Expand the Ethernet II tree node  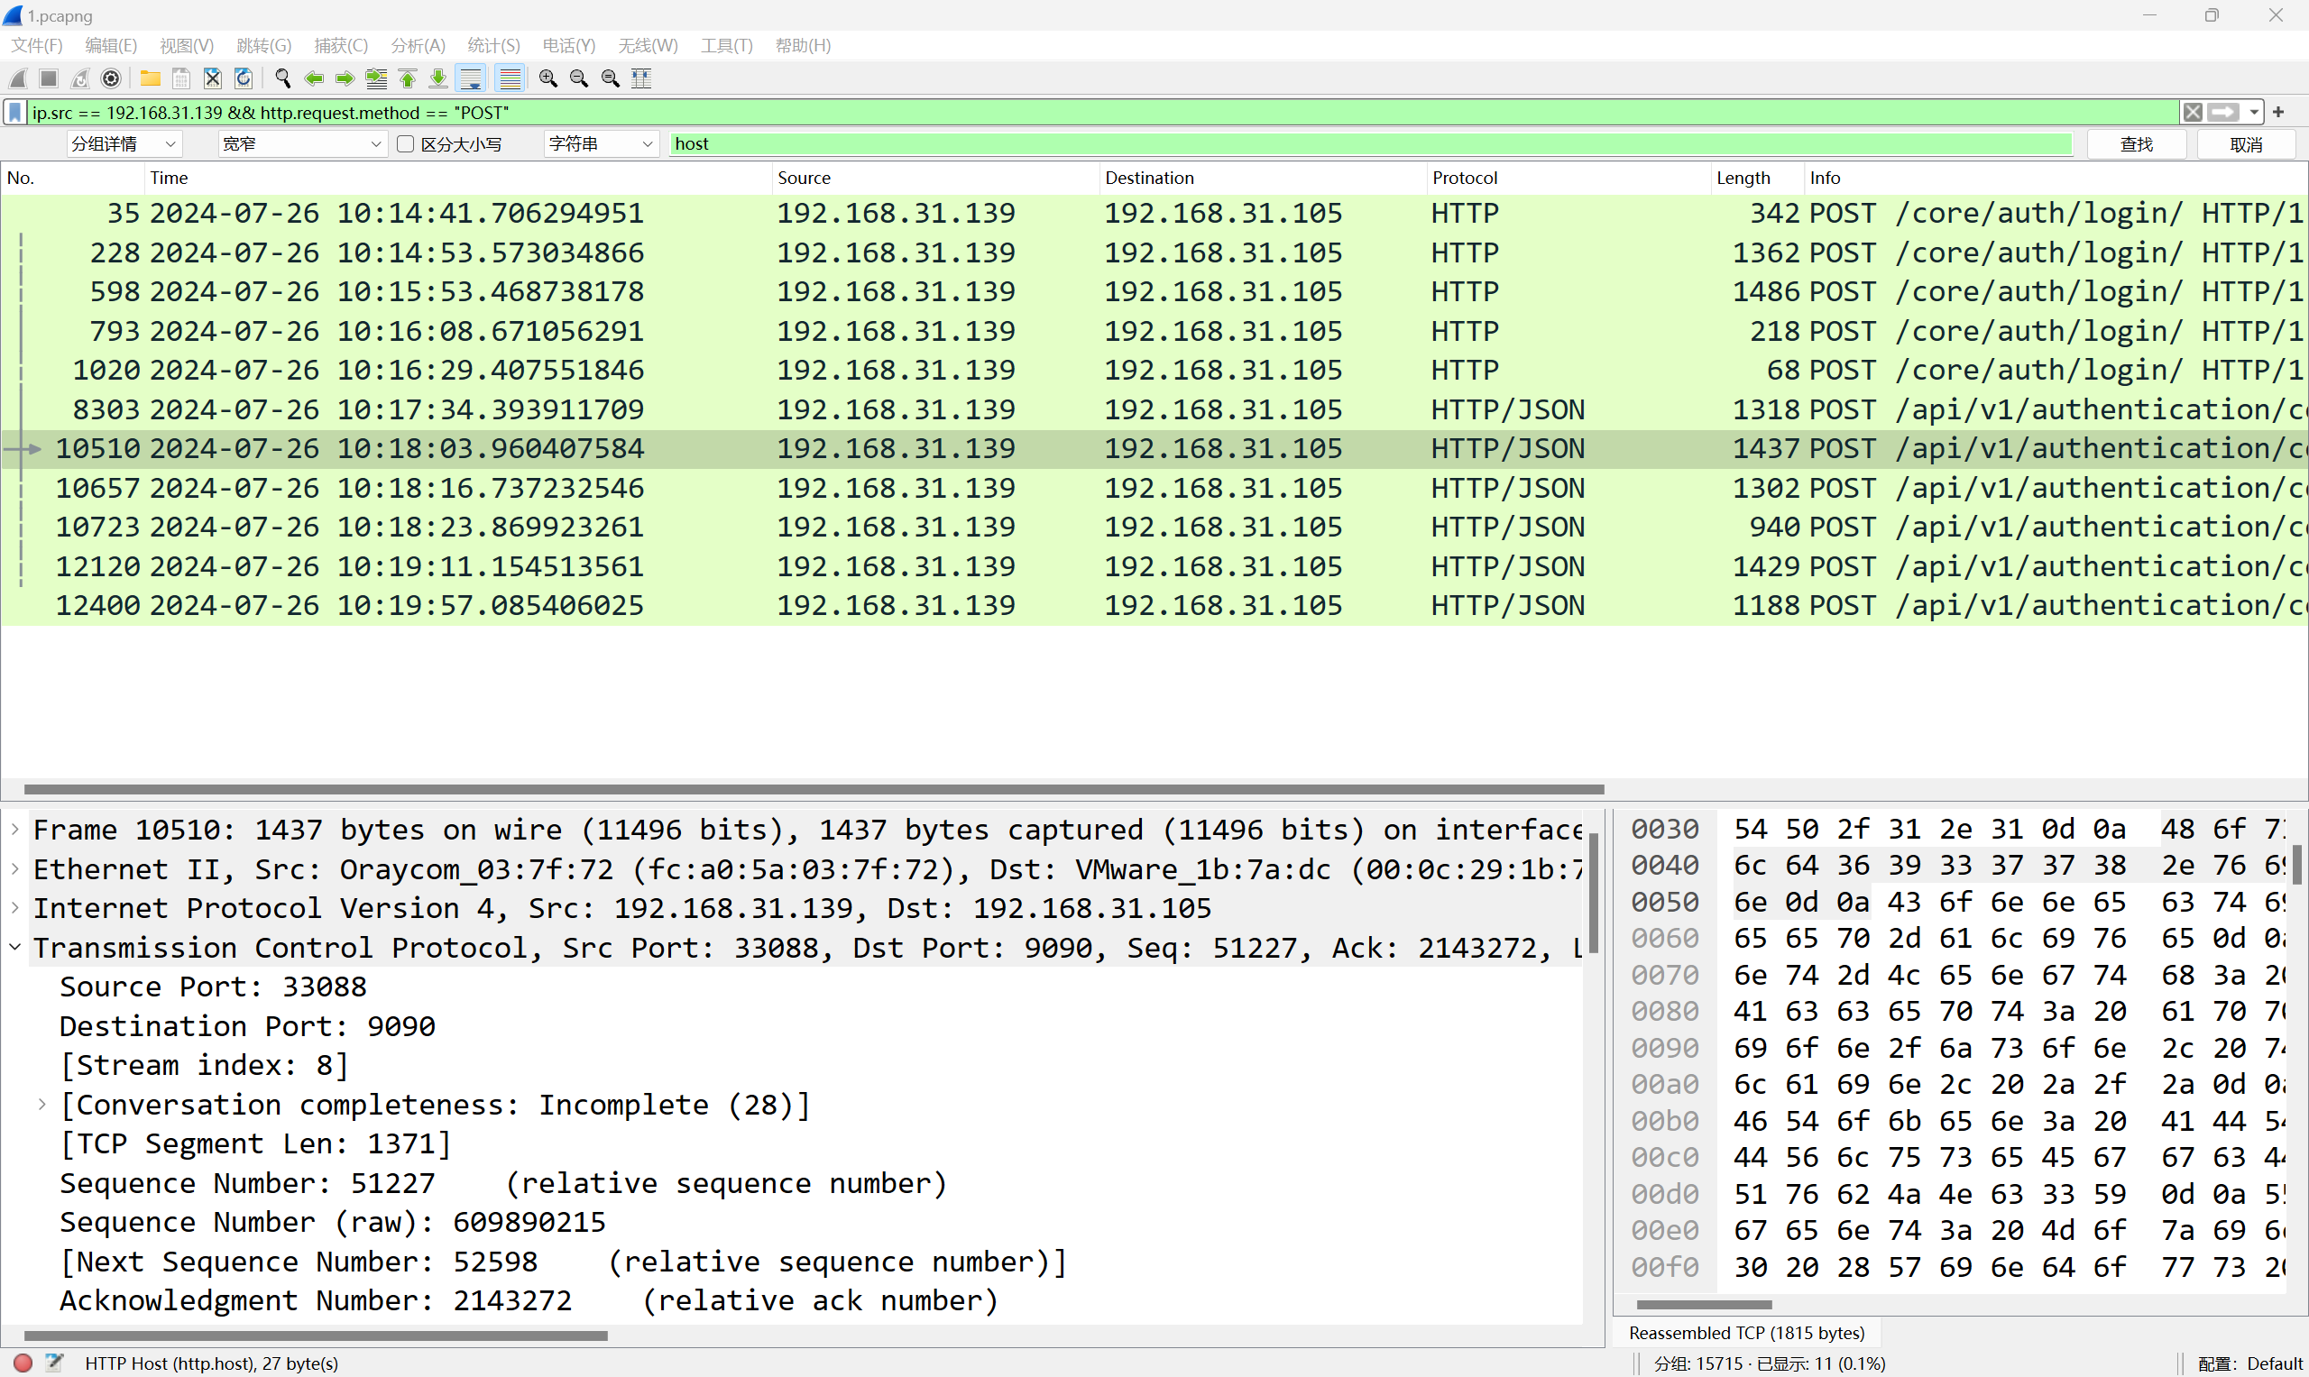(x=14, y=868)
